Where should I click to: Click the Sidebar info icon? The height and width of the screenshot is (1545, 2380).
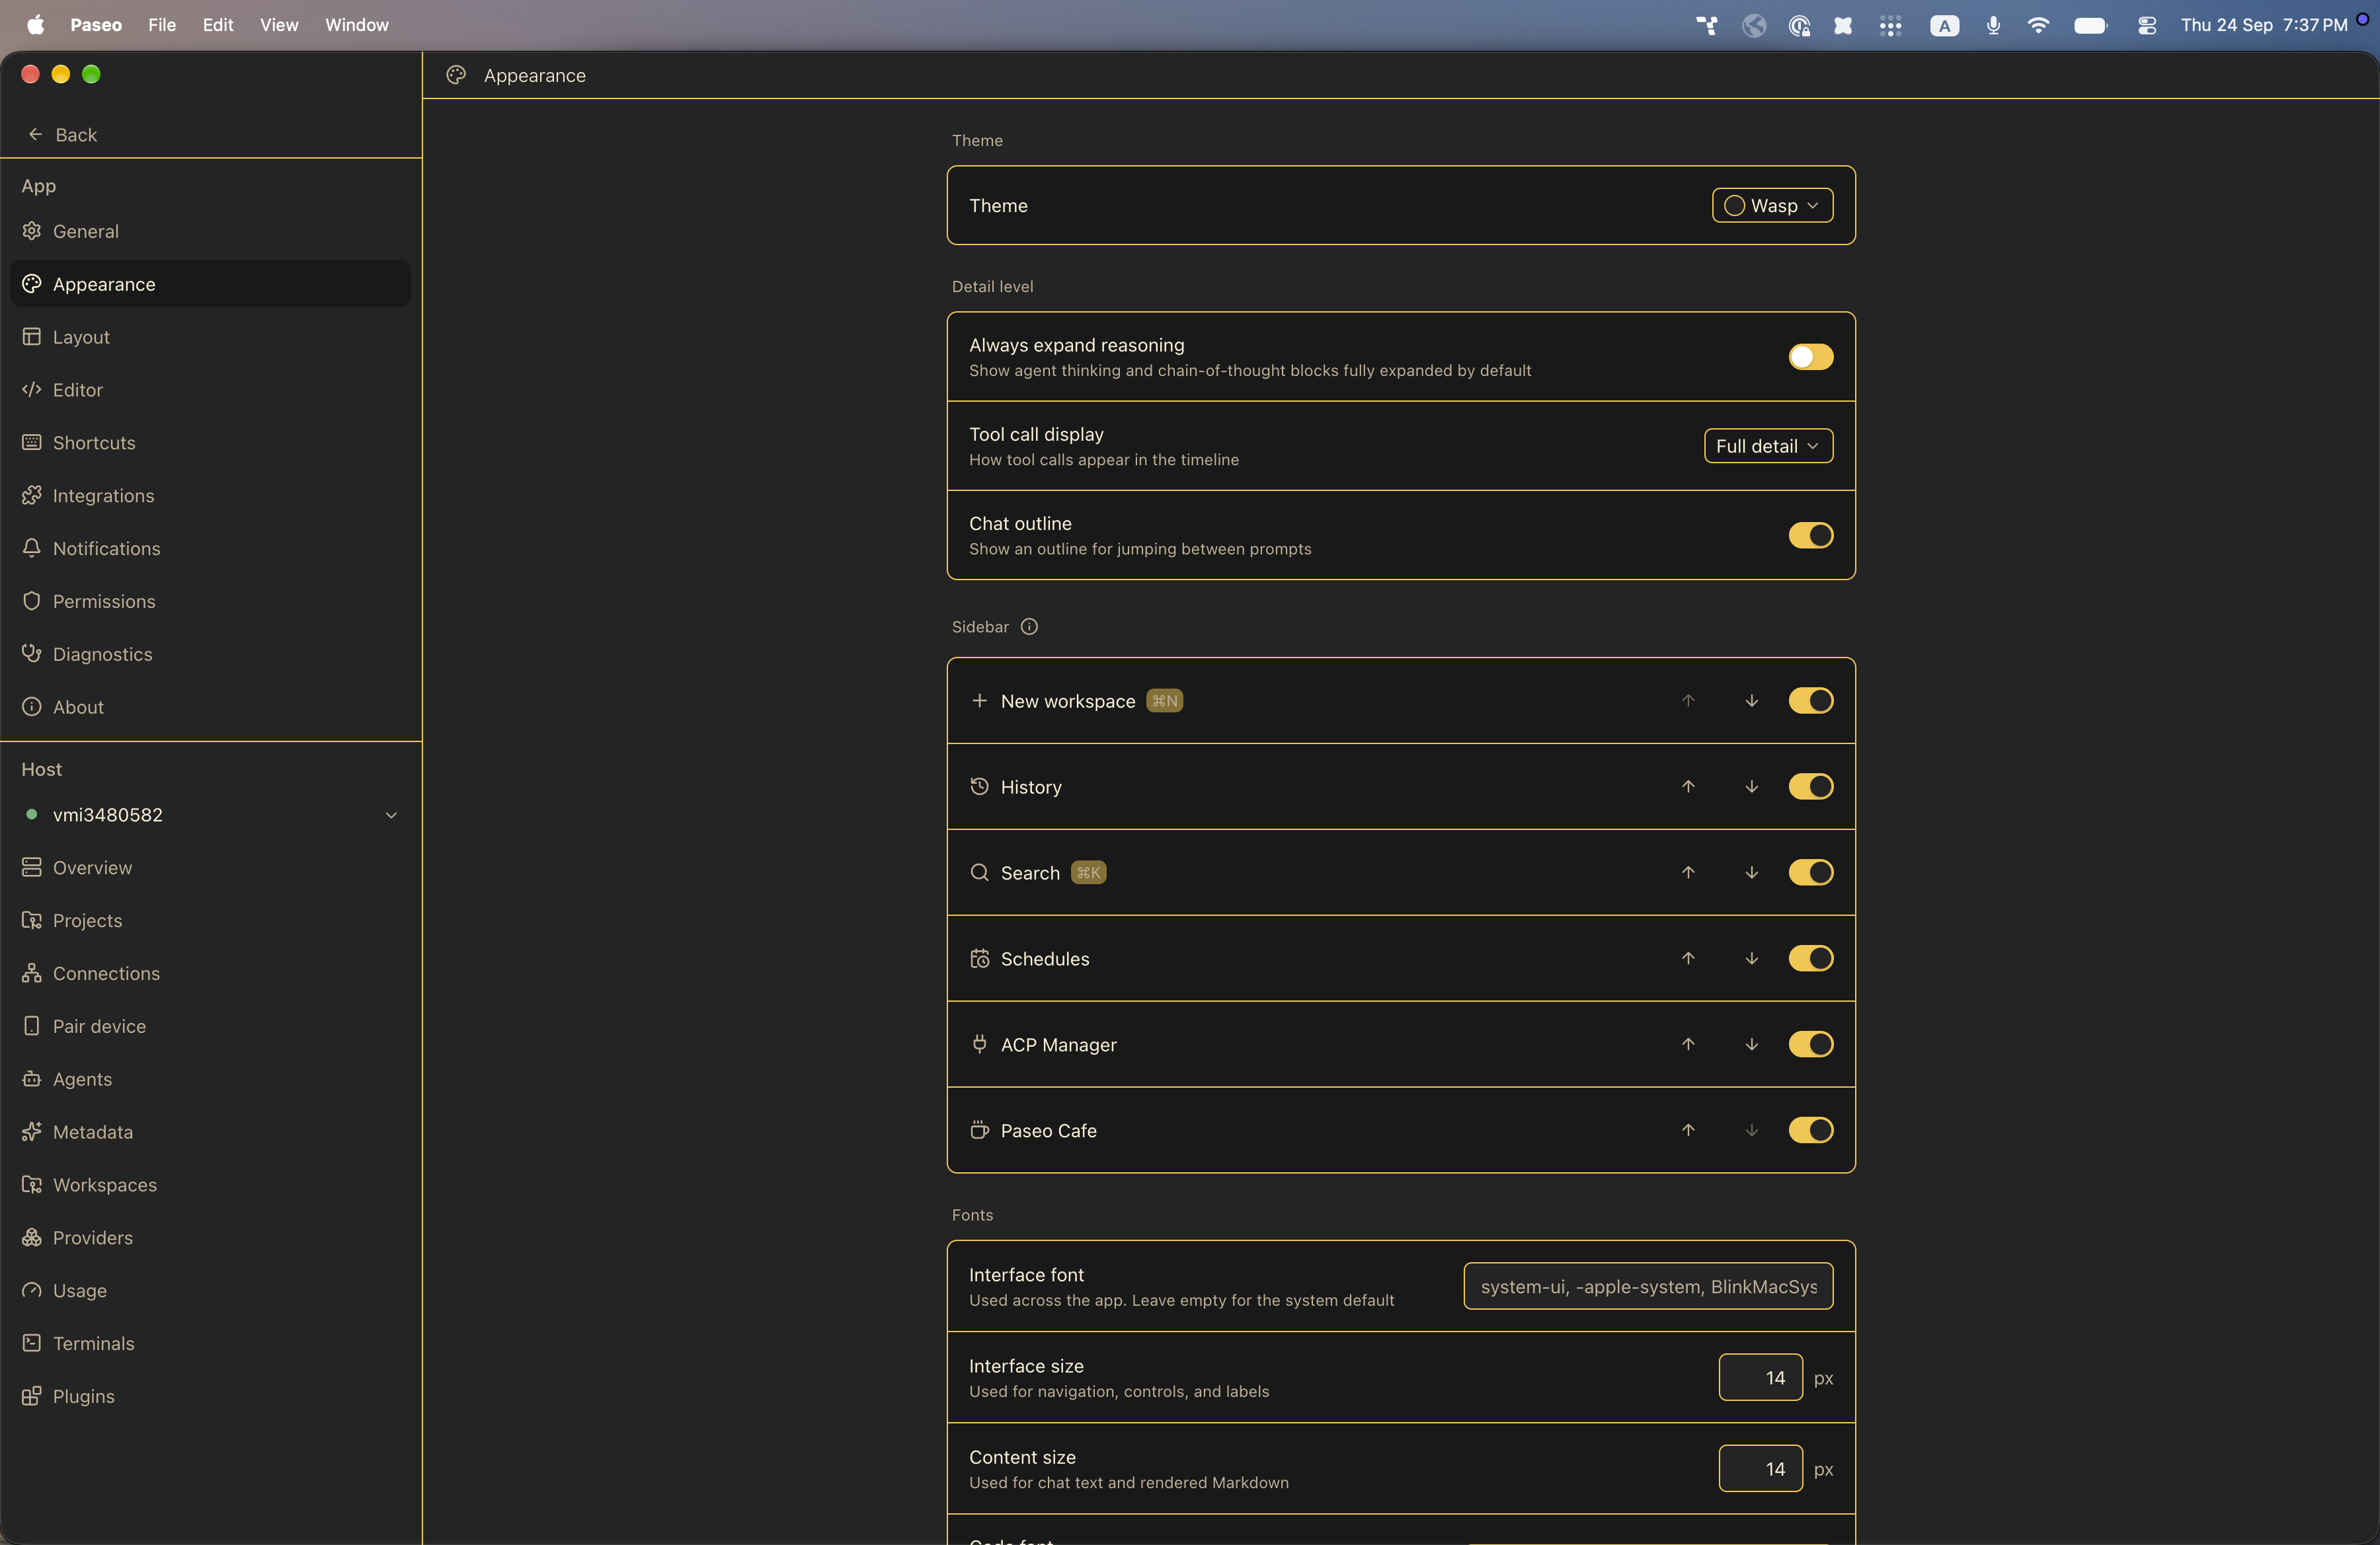click(x=1029, y=626)
